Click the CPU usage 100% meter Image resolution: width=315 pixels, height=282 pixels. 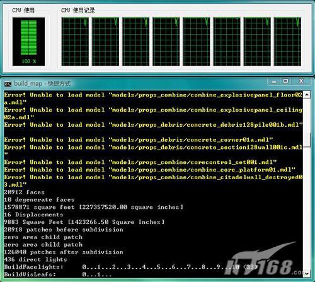pyautogui.click(x=28, y=42)
